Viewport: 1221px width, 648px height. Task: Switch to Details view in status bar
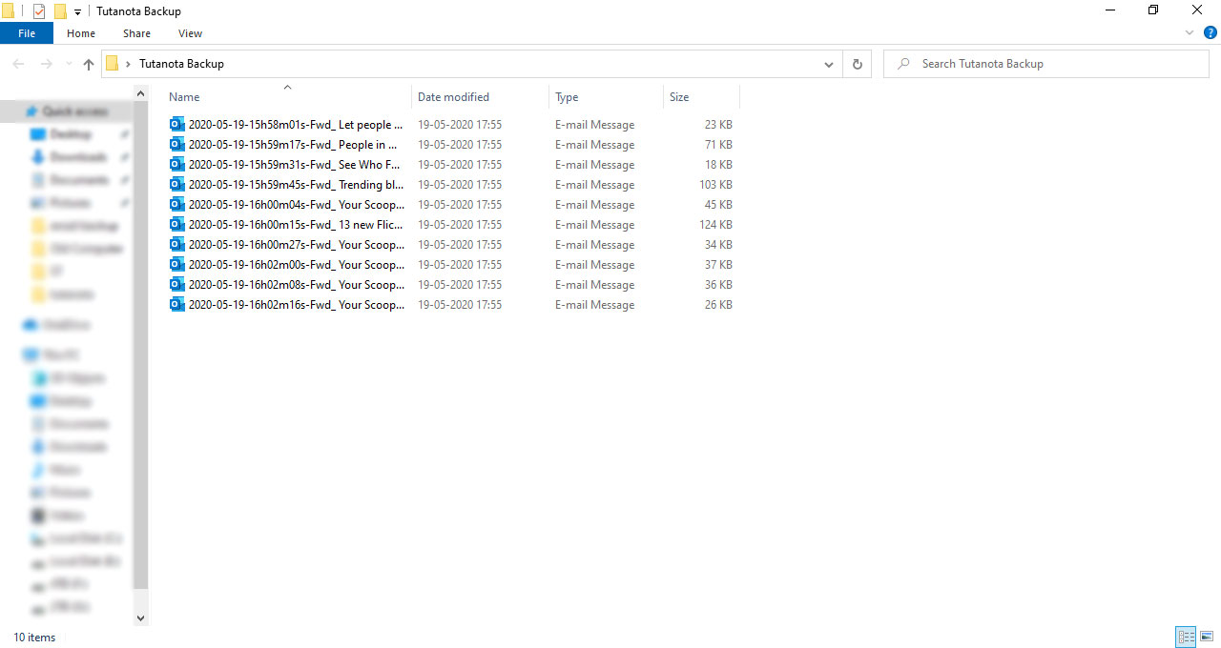pos(1186,637)
